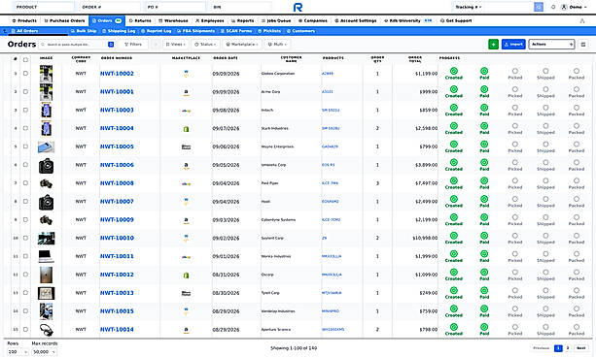Click the Picked status circle for NWT-10003
This screenshot has width=596, height=357.
coord(515,108)
